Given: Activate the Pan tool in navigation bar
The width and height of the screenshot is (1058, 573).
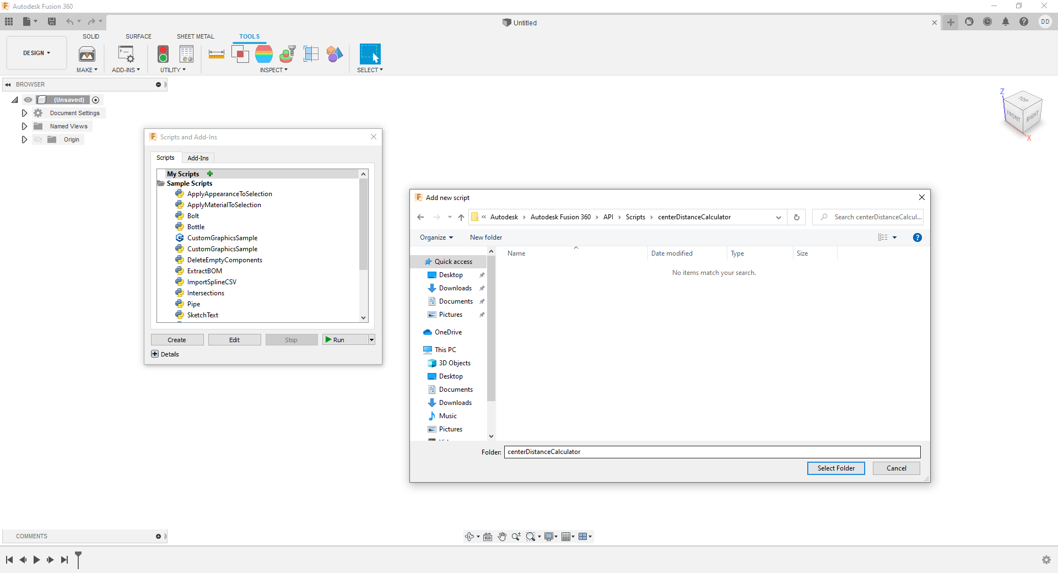Looking at the screenshot, I should pos(502,536).
